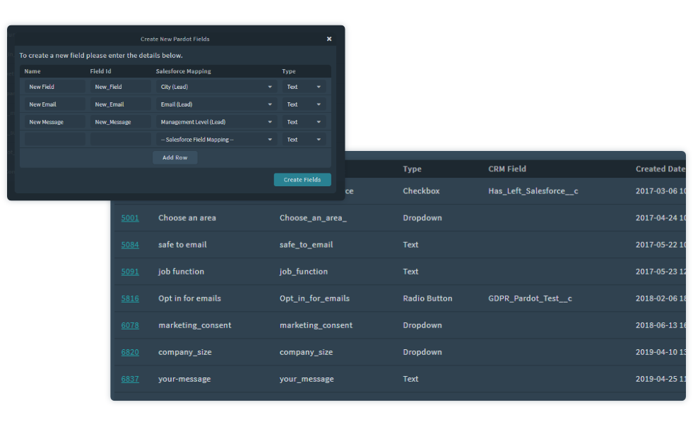
Task: Open field ID link 5091
Action: click(x=130, y=272)
